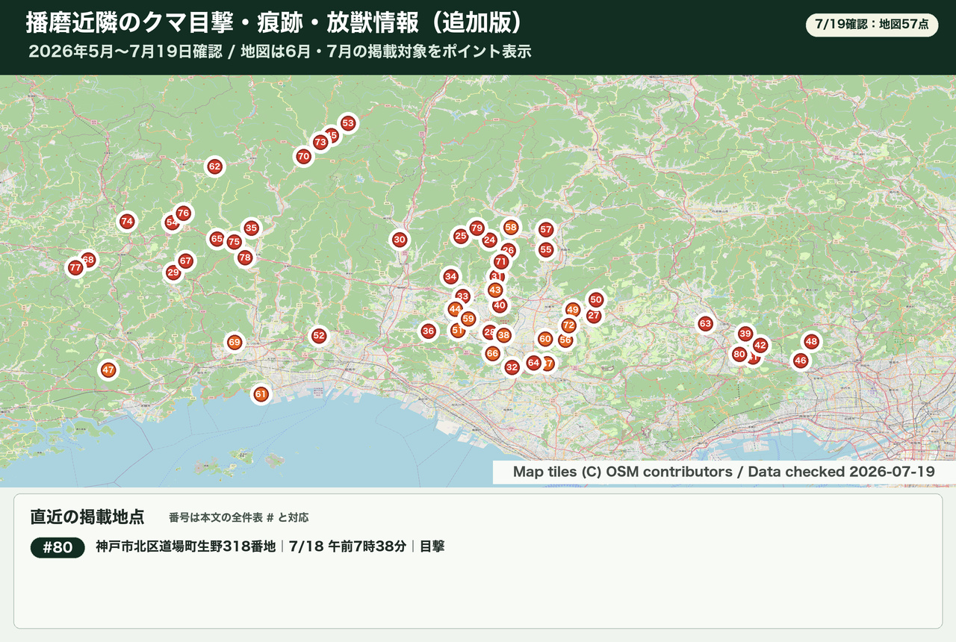
Task: Open the orange marker 44
Action: click(x=455, y=309)
